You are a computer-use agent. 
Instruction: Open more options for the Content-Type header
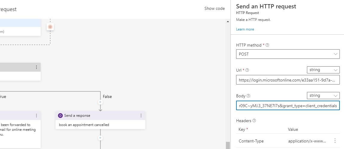(x=335, y=141)
